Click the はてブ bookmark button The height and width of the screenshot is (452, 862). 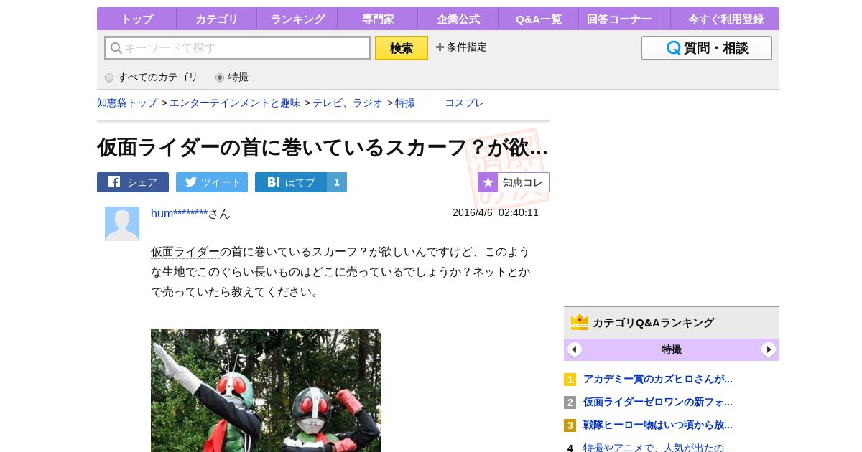[291, 182]
